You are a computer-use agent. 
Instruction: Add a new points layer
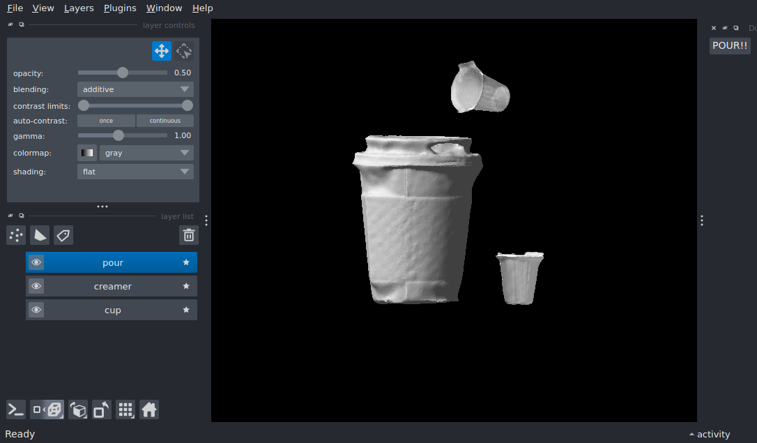click(x=16, y=235)
